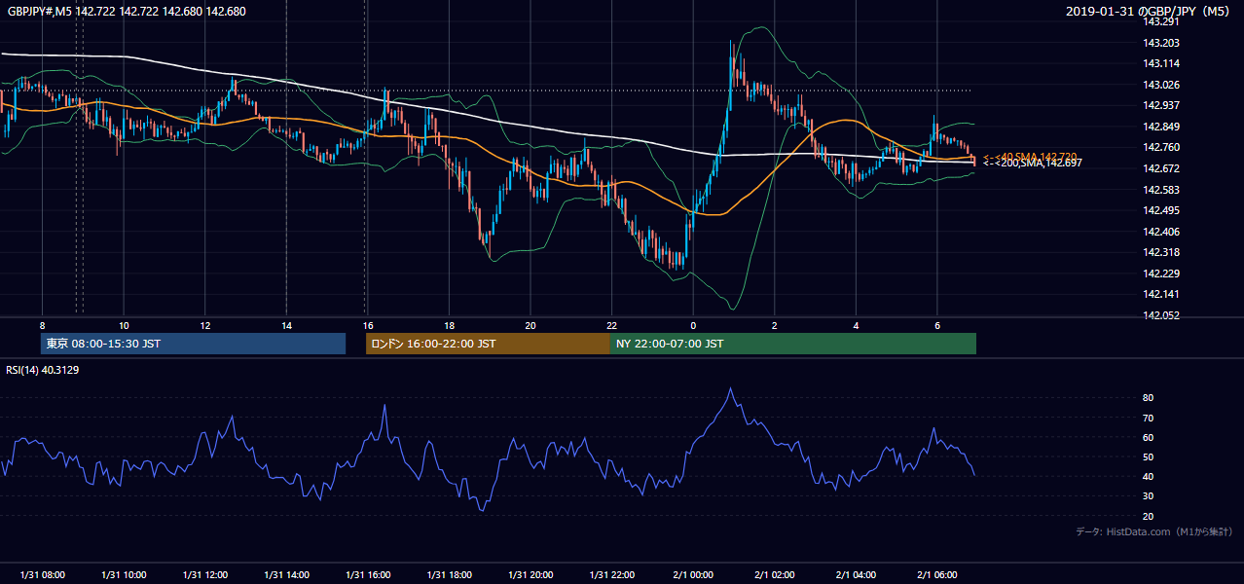This screenshot has height=584, width=1244.
Task: Click hour marker 16 under the price chart
Action: 367,325
